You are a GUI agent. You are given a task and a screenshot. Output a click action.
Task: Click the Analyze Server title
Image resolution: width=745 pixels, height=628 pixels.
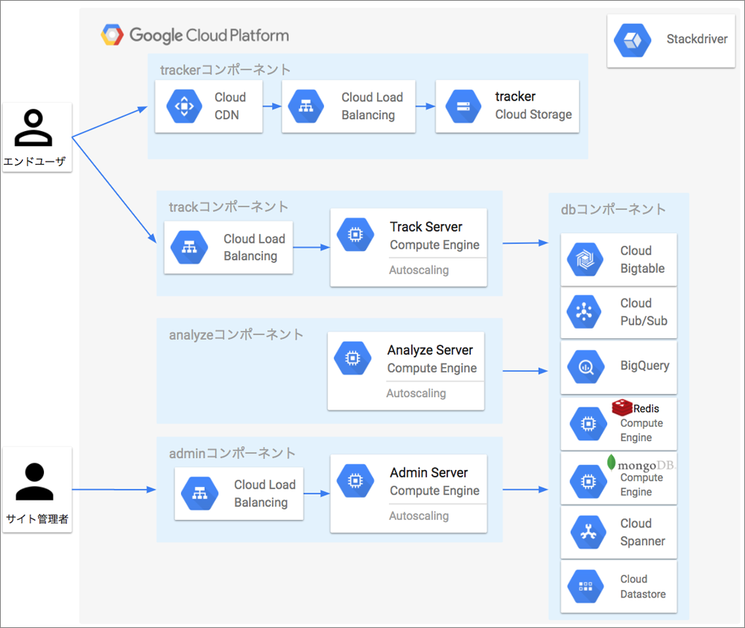point(430,350)
